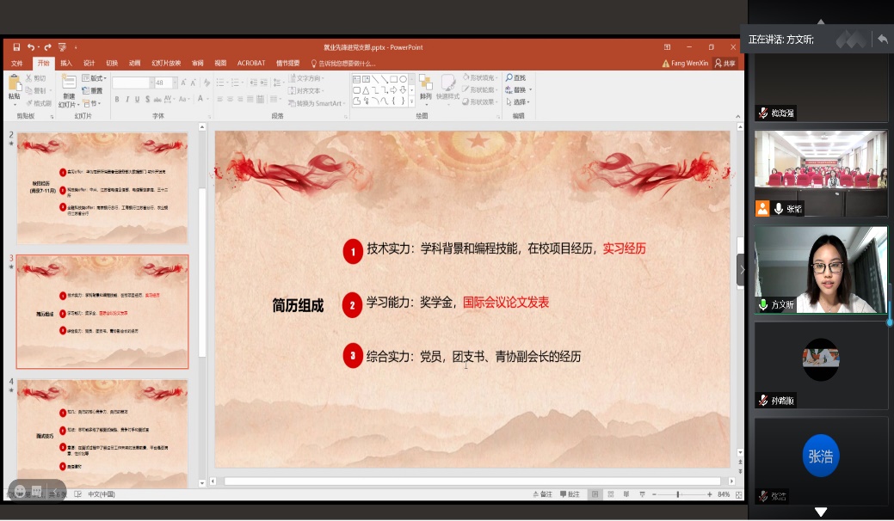Toggle the 备注 (Notes) pane in status bar

click(543, 494)
